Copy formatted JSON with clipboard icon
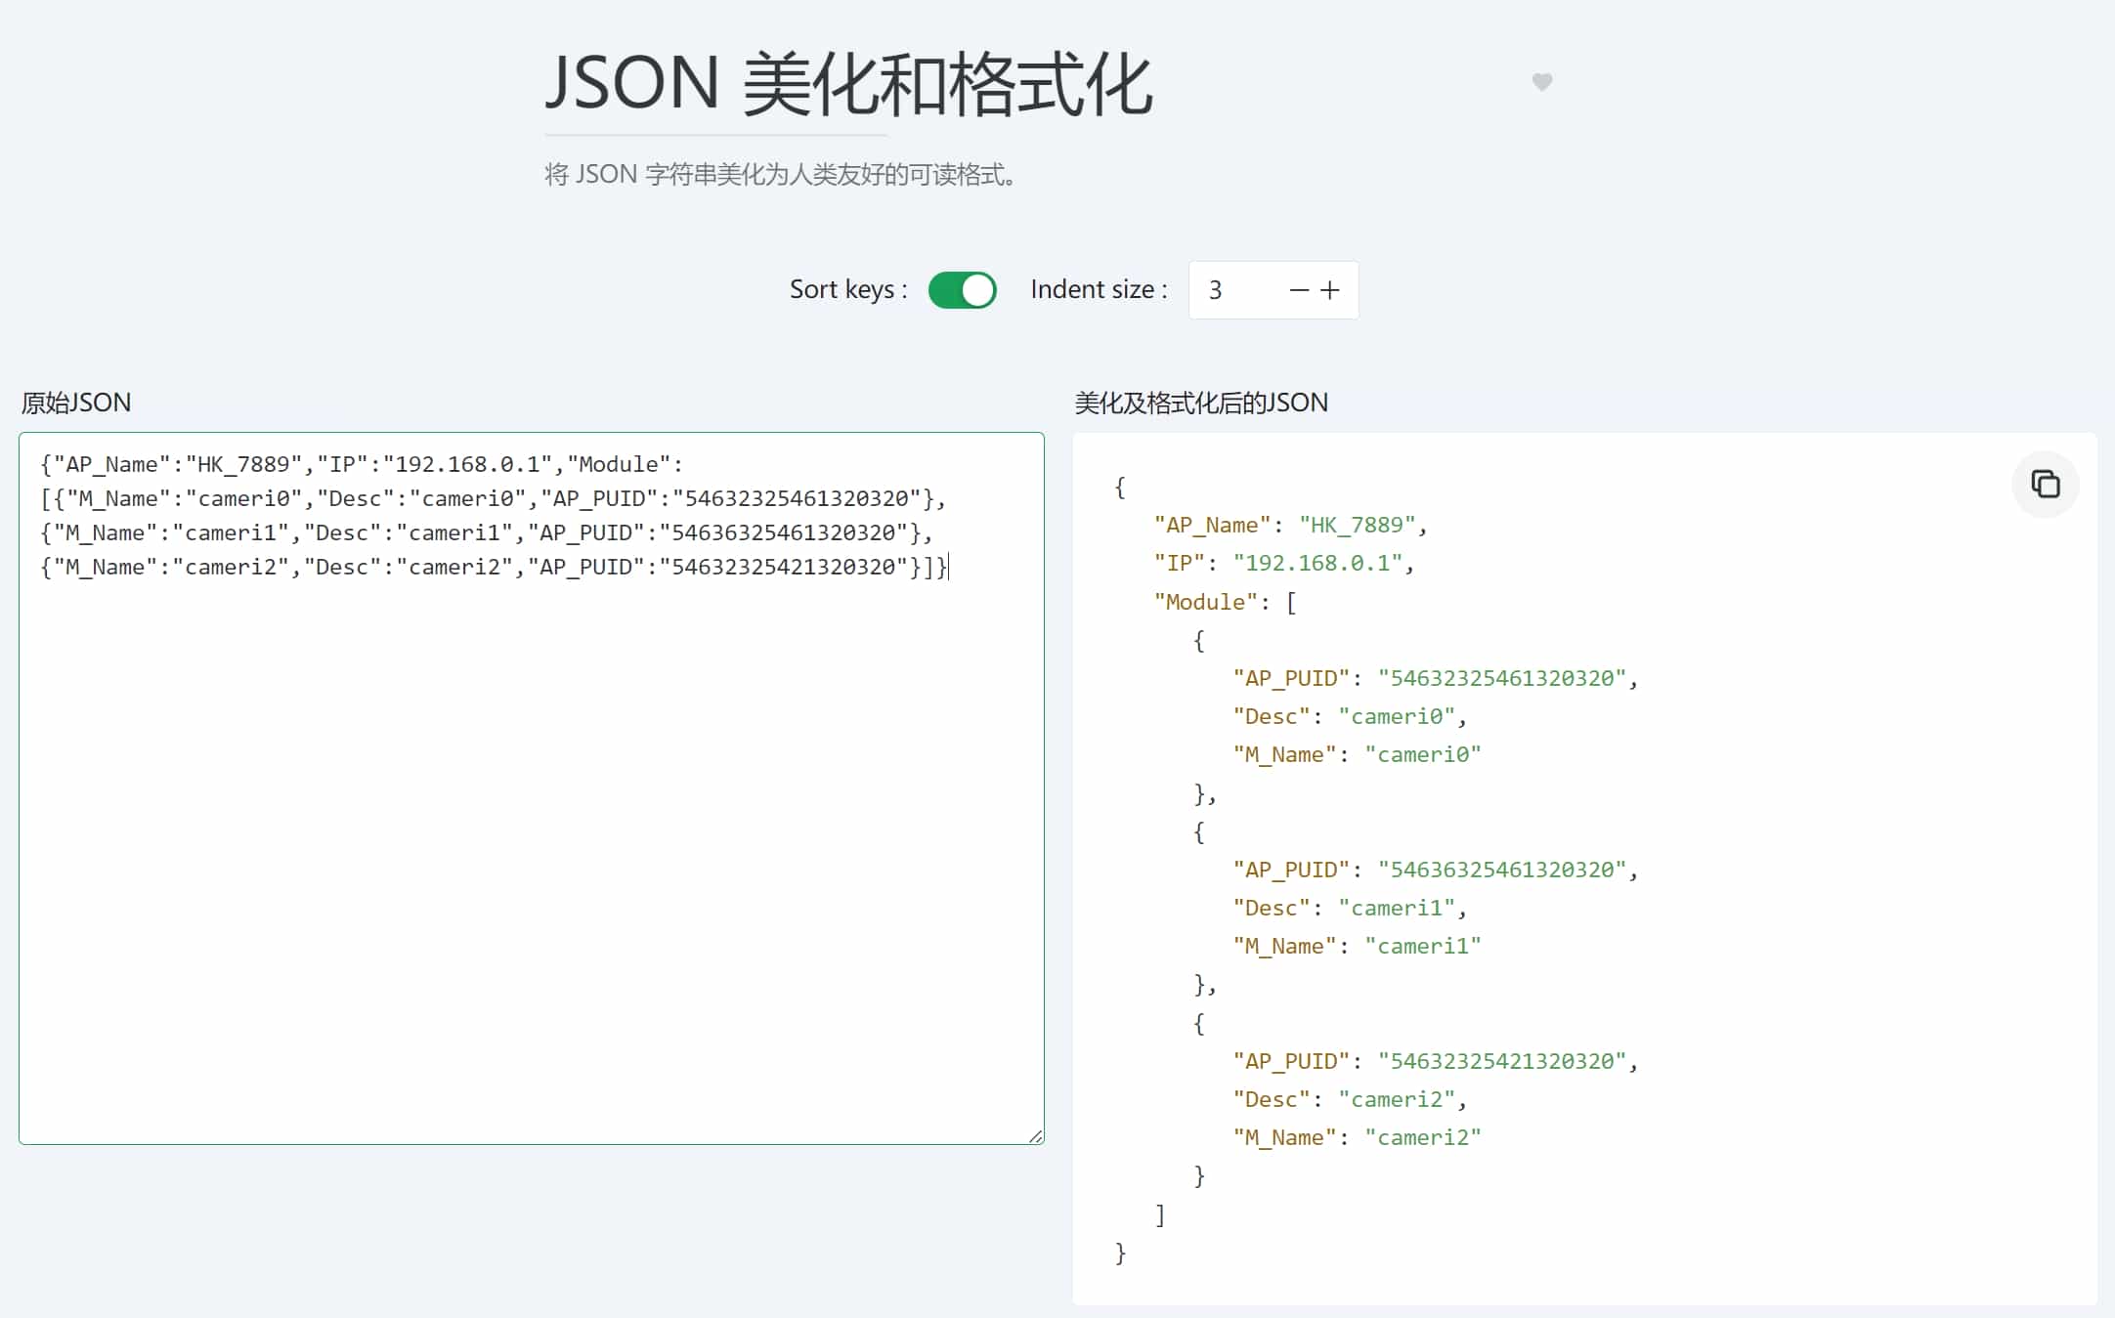This screenshot has height=1318, width=2115. click(x=2045, y=484)
